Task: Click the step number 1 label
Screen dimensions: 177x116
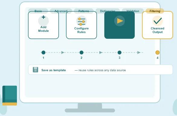Action: pyautogui.click(x=43, y=58)
